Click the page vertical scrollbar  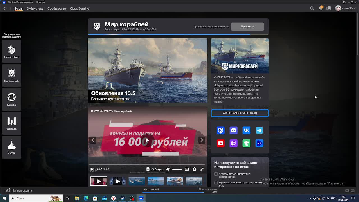(357, 34)
